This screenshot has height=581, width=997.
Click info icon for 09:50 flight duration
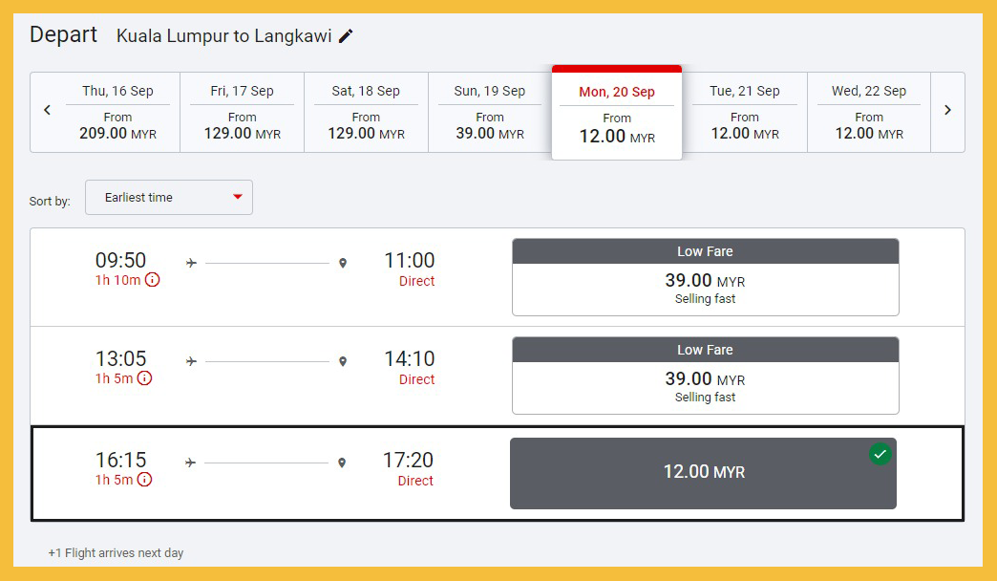[153, 280]
